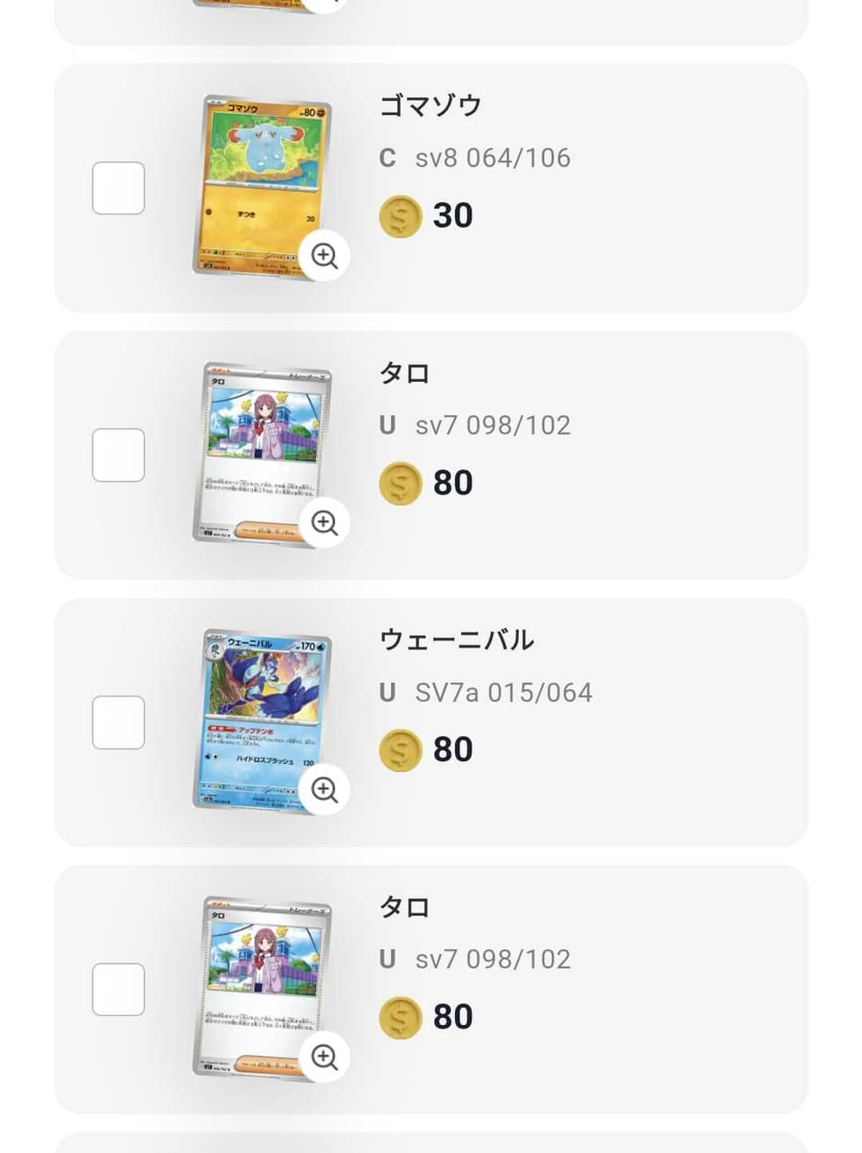Open the ウェーニバル card thumbnail

point(262,719)
